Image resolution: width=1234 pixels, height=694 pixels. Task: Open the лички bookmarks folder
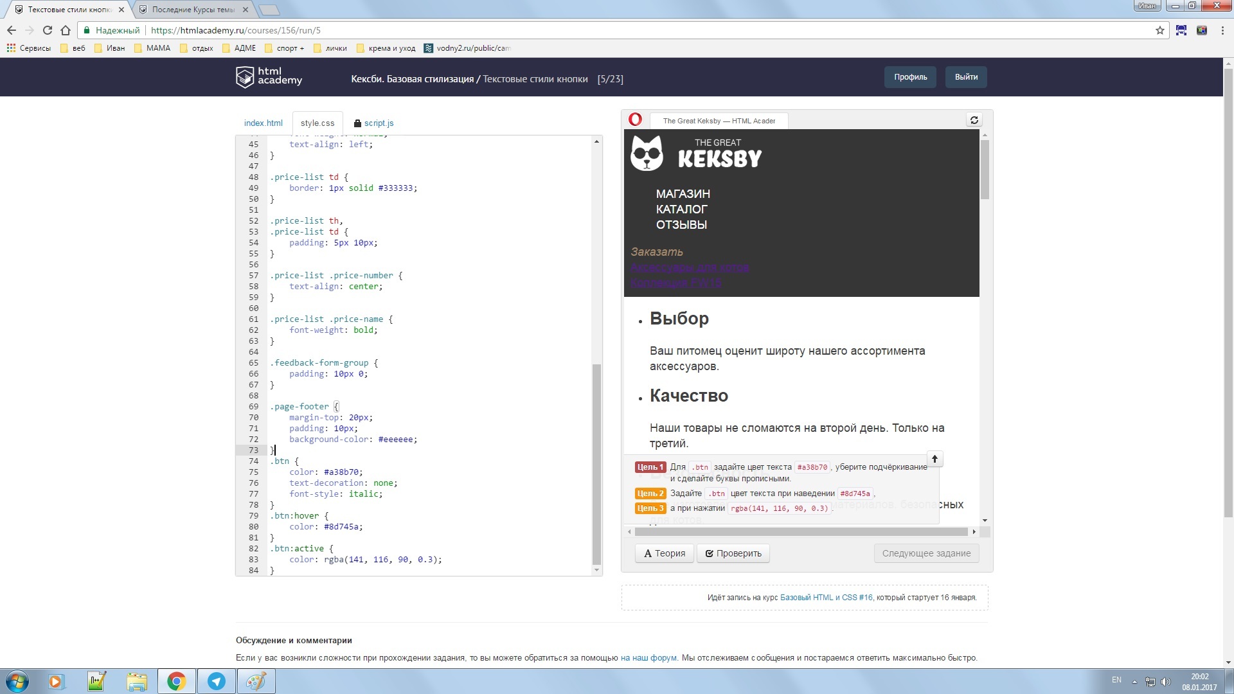point(330,48)
